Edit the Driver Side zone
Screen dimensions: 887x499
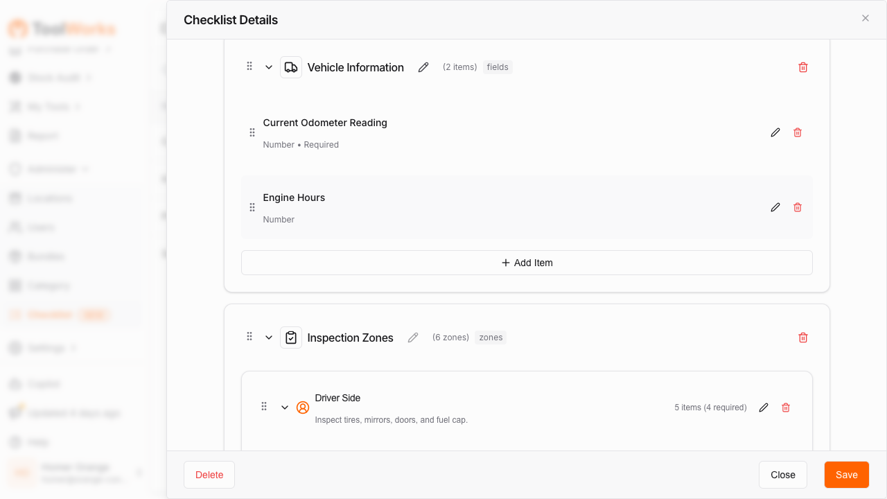click(x=764, y=408)
